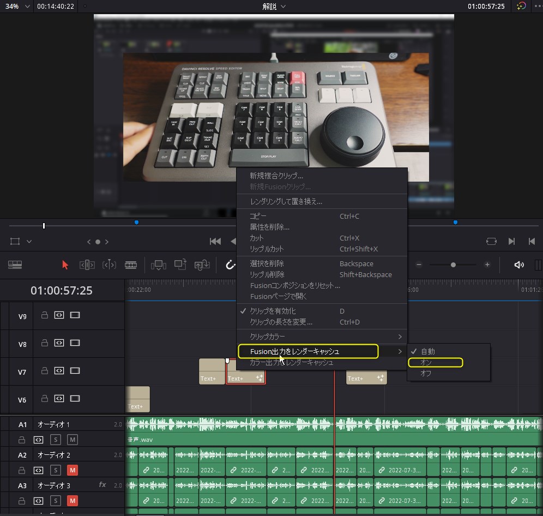Lock the V6 video track
Viewport: 543px width, 516px height.
(45, 399)
